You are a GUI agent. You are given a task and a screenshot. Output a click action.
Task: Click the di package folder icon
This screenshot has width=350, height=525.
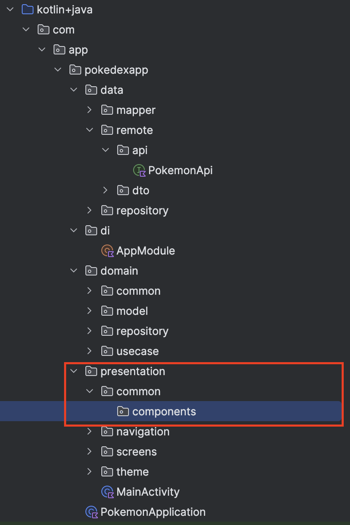[91, 231]
